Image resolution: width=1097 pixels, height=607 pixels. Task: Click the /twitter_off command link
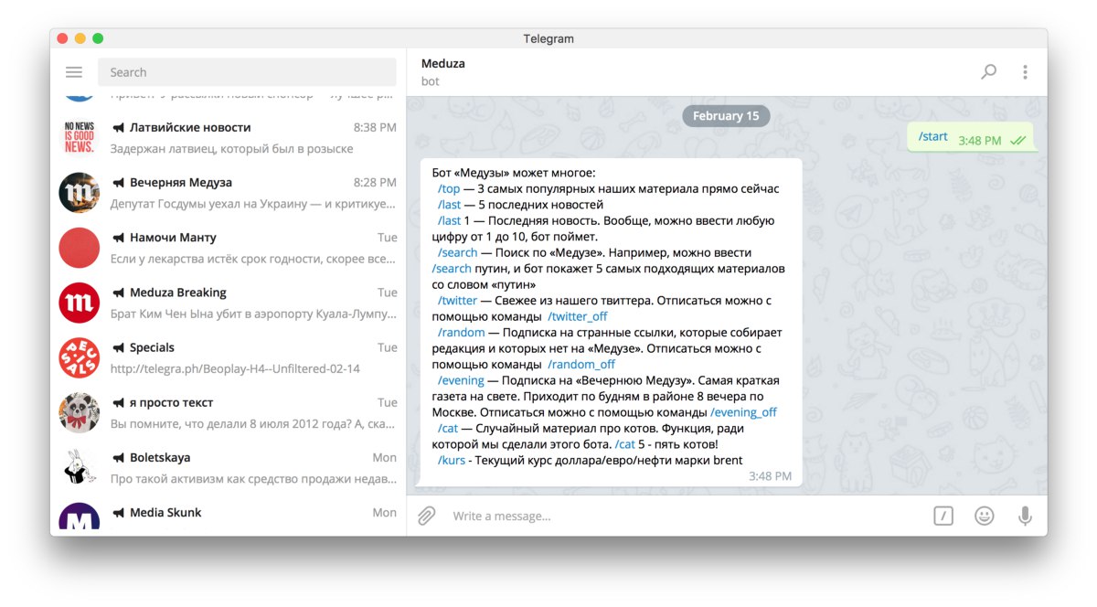[578, 316]
